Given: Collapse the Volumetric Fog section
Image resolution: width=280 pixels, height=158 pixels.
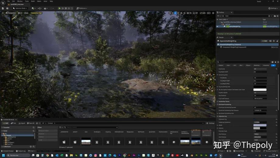Looking at the screenshot, I should point(217,116).
